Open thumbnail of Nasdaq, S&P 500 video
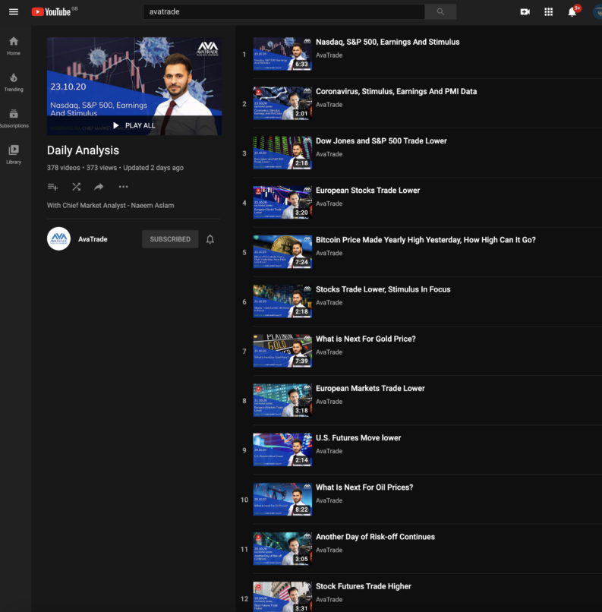602x612 pixels. pos(282,54)
